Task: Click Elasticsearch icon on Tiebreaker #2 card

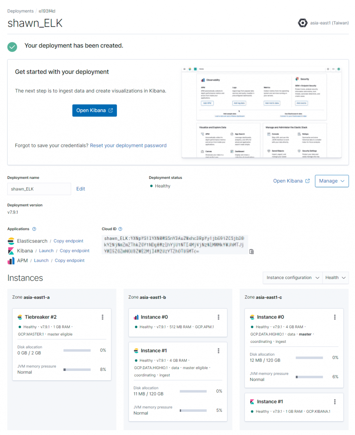Action: (20, 317)
